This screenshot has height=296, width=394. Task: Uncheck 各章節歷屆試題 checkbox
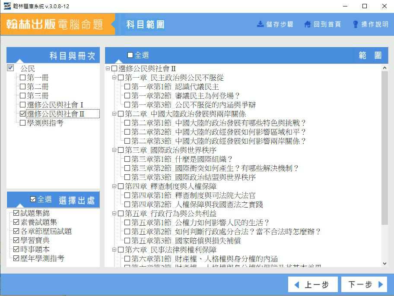16,231
